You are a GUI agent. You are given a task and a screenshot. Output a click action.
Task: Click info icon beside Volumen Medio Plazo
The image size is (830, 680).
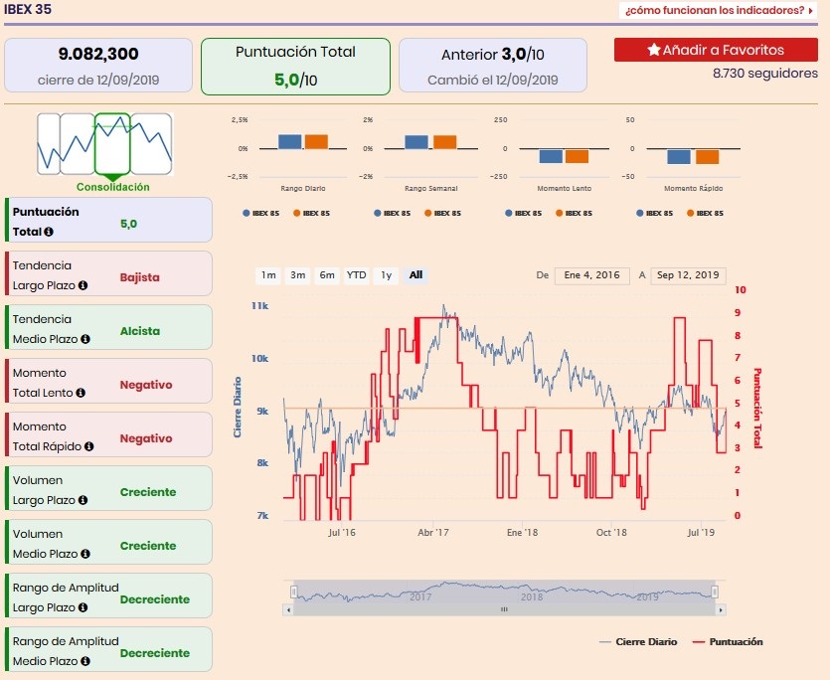click(85, 554)
